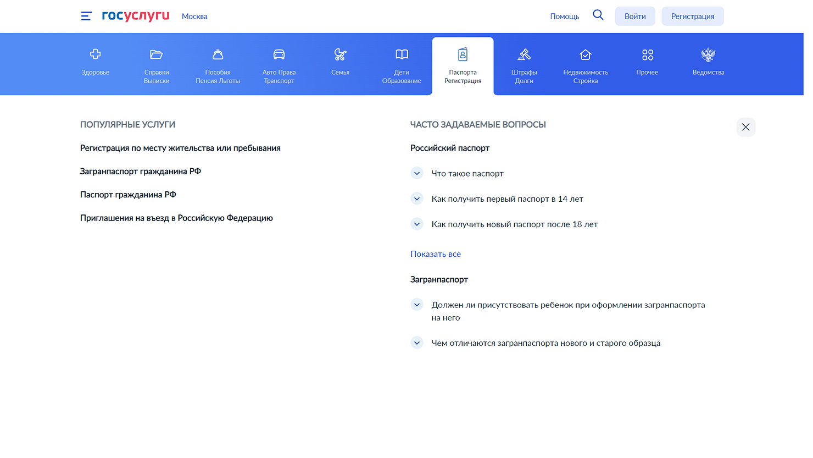The width and height of the screenshot is (813, 458).
Task: Expand "Как получить первый паспорт в 14 лет"
Action: tap(417, 198)
